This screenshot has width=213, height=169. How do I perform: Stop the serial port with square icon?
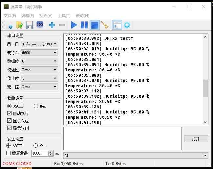coord(95,25)
